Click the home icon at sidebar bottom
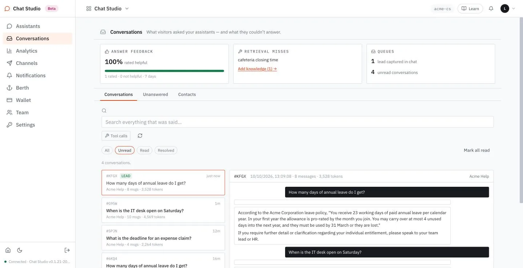Viewport: 523px width, 268px height. pyautogui.click(x=8, y=250)
